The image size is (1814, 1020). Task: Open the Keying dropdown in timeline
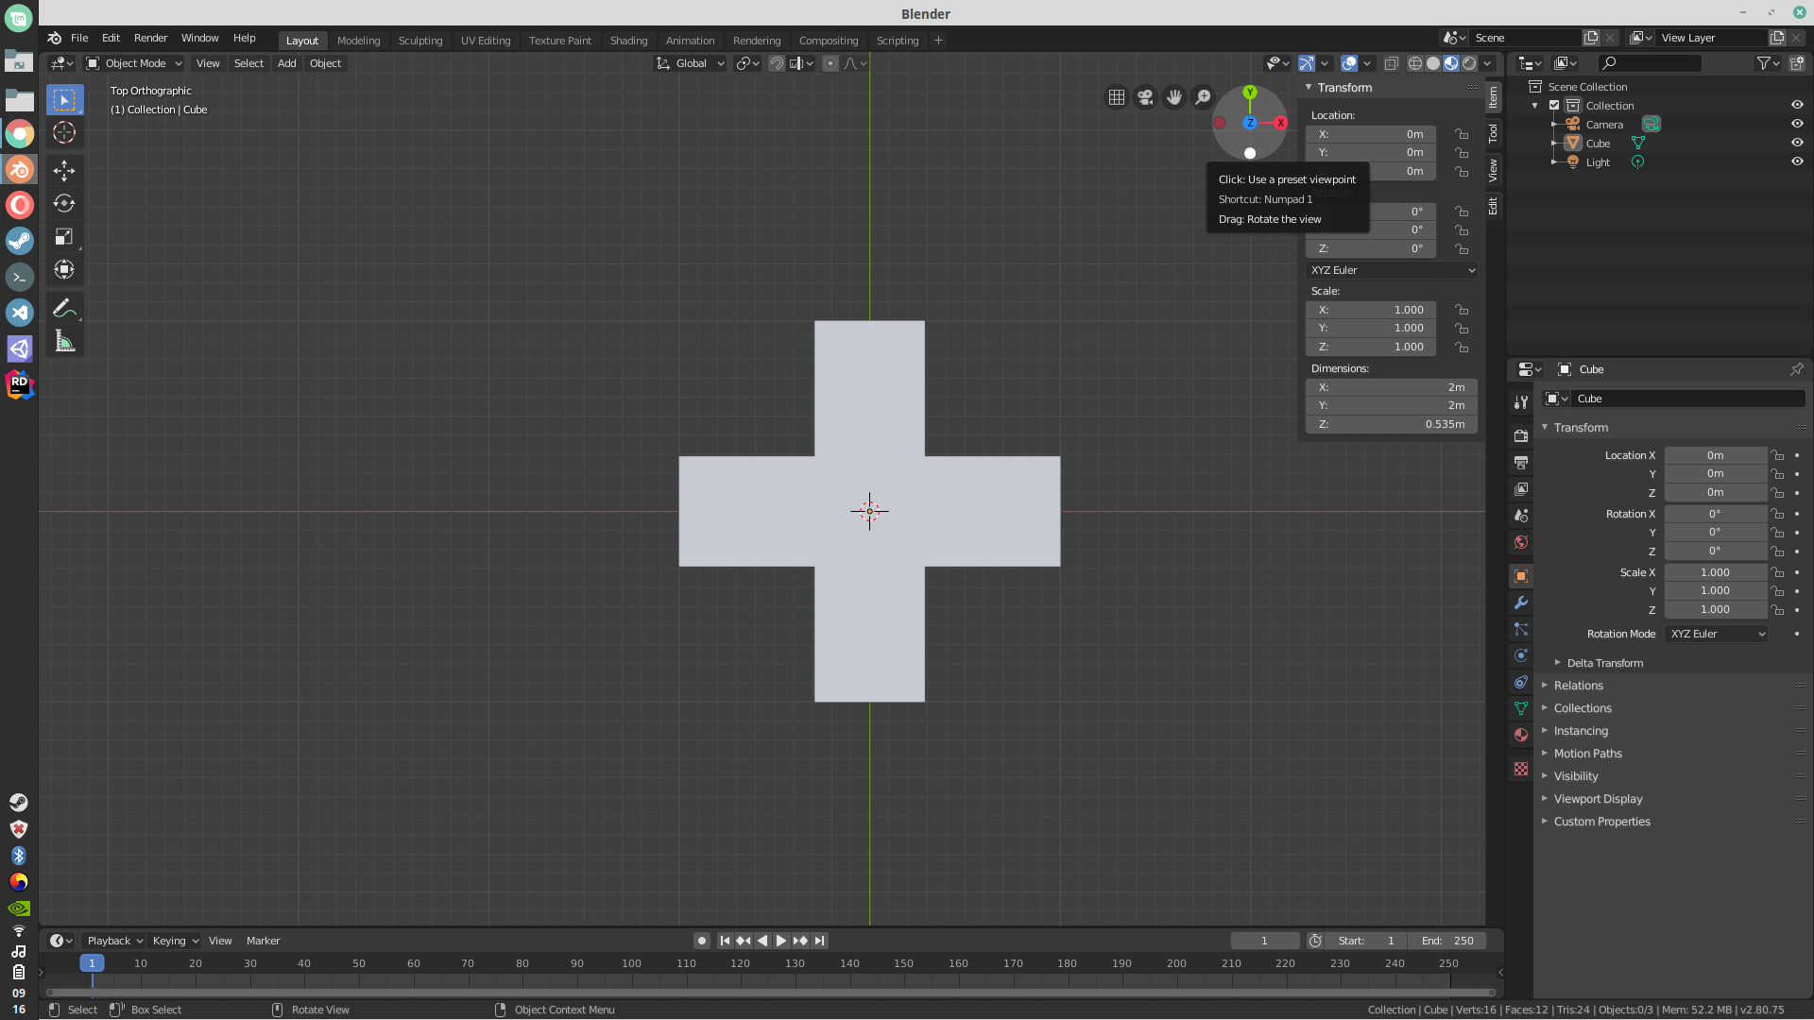click(175, 941)
